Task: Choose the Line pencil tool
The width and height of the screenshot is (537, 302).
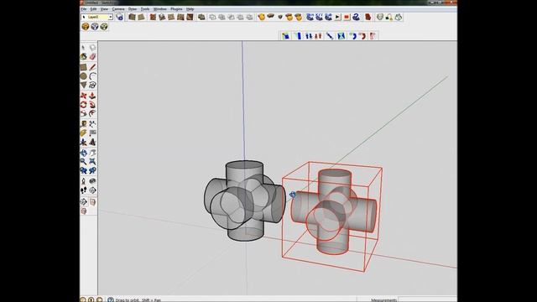Action: 92,67
